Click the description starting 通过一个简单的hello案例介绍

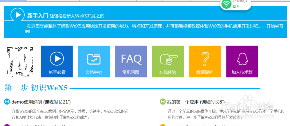click(x=226, y=114)
